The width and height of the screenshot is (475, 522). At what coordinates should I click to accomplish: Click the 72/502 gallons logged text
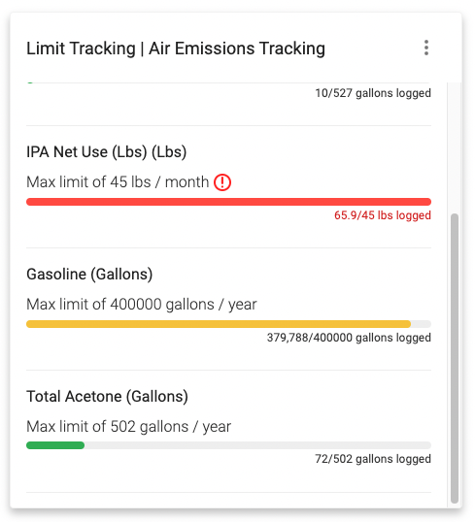click(x=373, y=459)
